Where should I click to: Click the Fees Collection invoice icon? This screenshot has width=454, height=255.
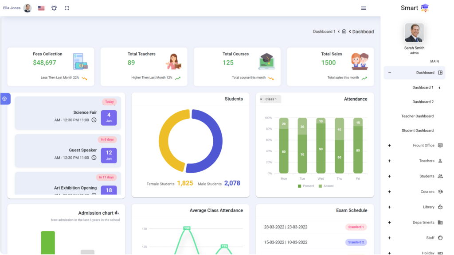(80, 61)
